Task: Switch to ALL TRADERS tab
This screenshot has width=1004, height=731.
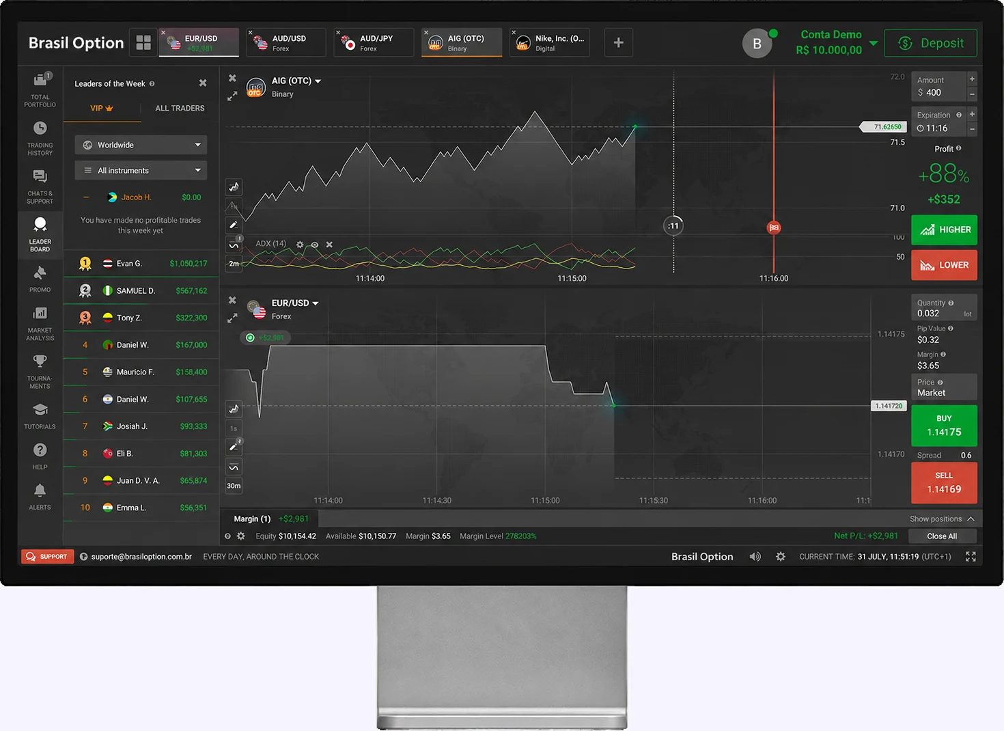Action: pos(180,108)
